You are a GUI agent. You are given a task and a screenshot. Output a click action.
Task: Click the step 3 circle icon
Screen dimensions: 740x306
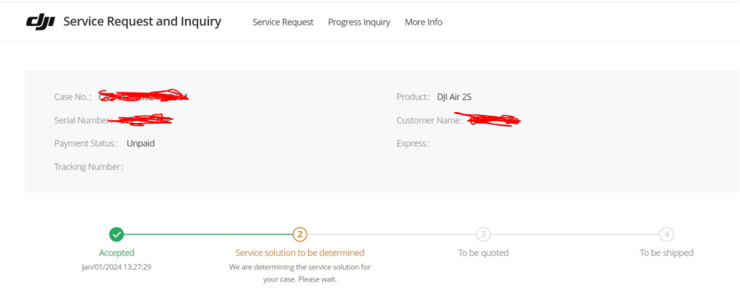click(483, 234)
